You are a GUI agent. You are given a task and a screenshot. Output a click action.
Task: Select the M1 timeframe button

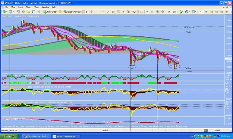tap(201, 12)
